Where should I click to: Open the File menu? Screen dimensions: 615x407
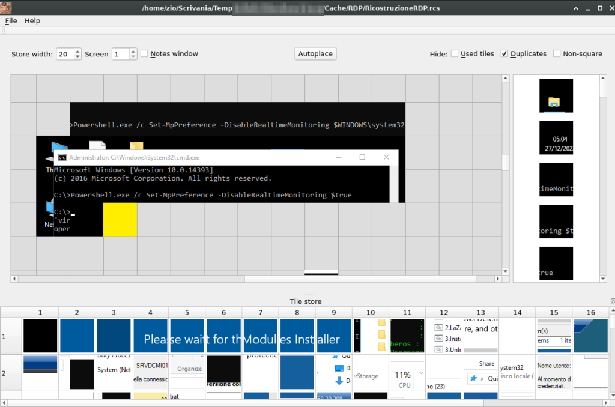(11, 20)
